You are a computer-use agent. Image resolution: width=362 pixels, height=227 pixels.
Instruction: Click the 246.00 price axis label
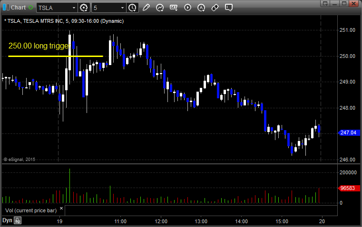click(347, 160)
